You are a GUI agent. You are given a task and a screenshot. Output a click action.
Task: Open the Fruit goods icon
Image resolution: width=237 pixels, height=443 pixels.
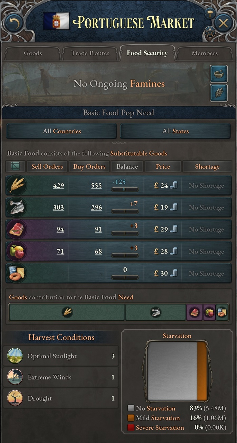pos(16,252)
